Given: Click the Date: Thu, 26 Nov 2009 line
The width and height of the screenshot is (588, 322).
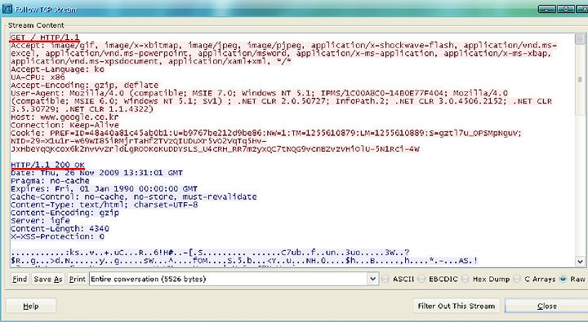Looking at the screenshot, I should 96,173.
